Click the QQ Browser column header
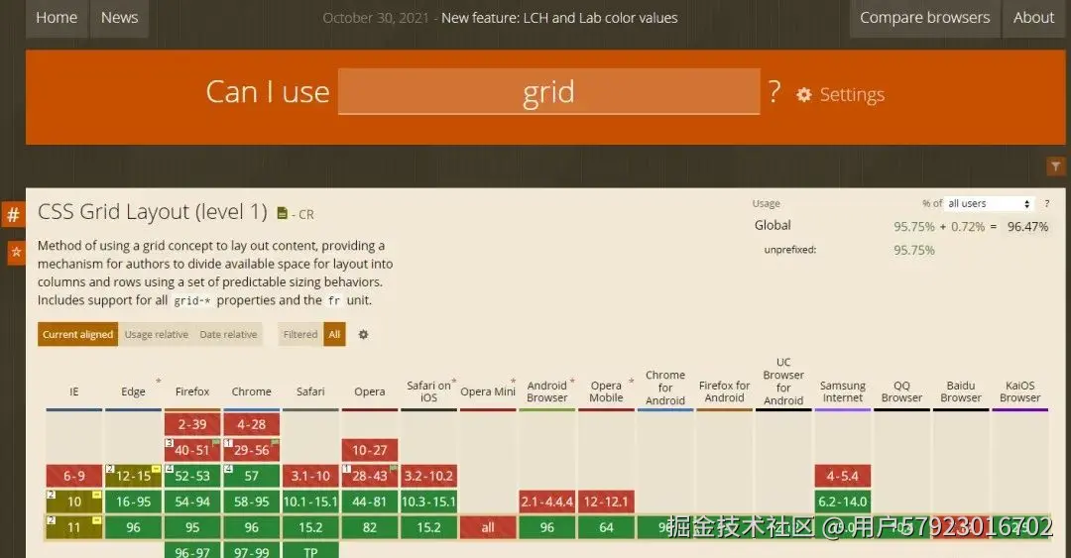Image resolution: width=1071 pixels, height=558 pixels. (901, 391)
